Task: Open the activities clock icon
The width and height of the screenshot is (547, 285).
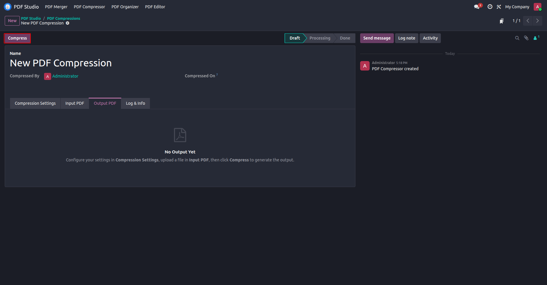Action: [490, 6]
